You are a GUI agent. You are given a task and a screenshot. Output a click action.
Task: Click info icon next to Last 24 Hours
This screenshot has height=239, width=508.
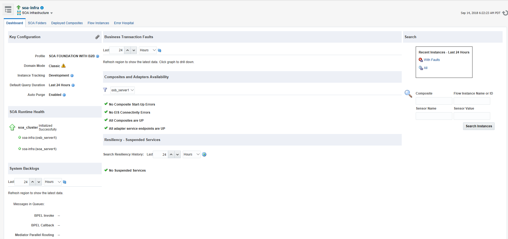(73, 85)
